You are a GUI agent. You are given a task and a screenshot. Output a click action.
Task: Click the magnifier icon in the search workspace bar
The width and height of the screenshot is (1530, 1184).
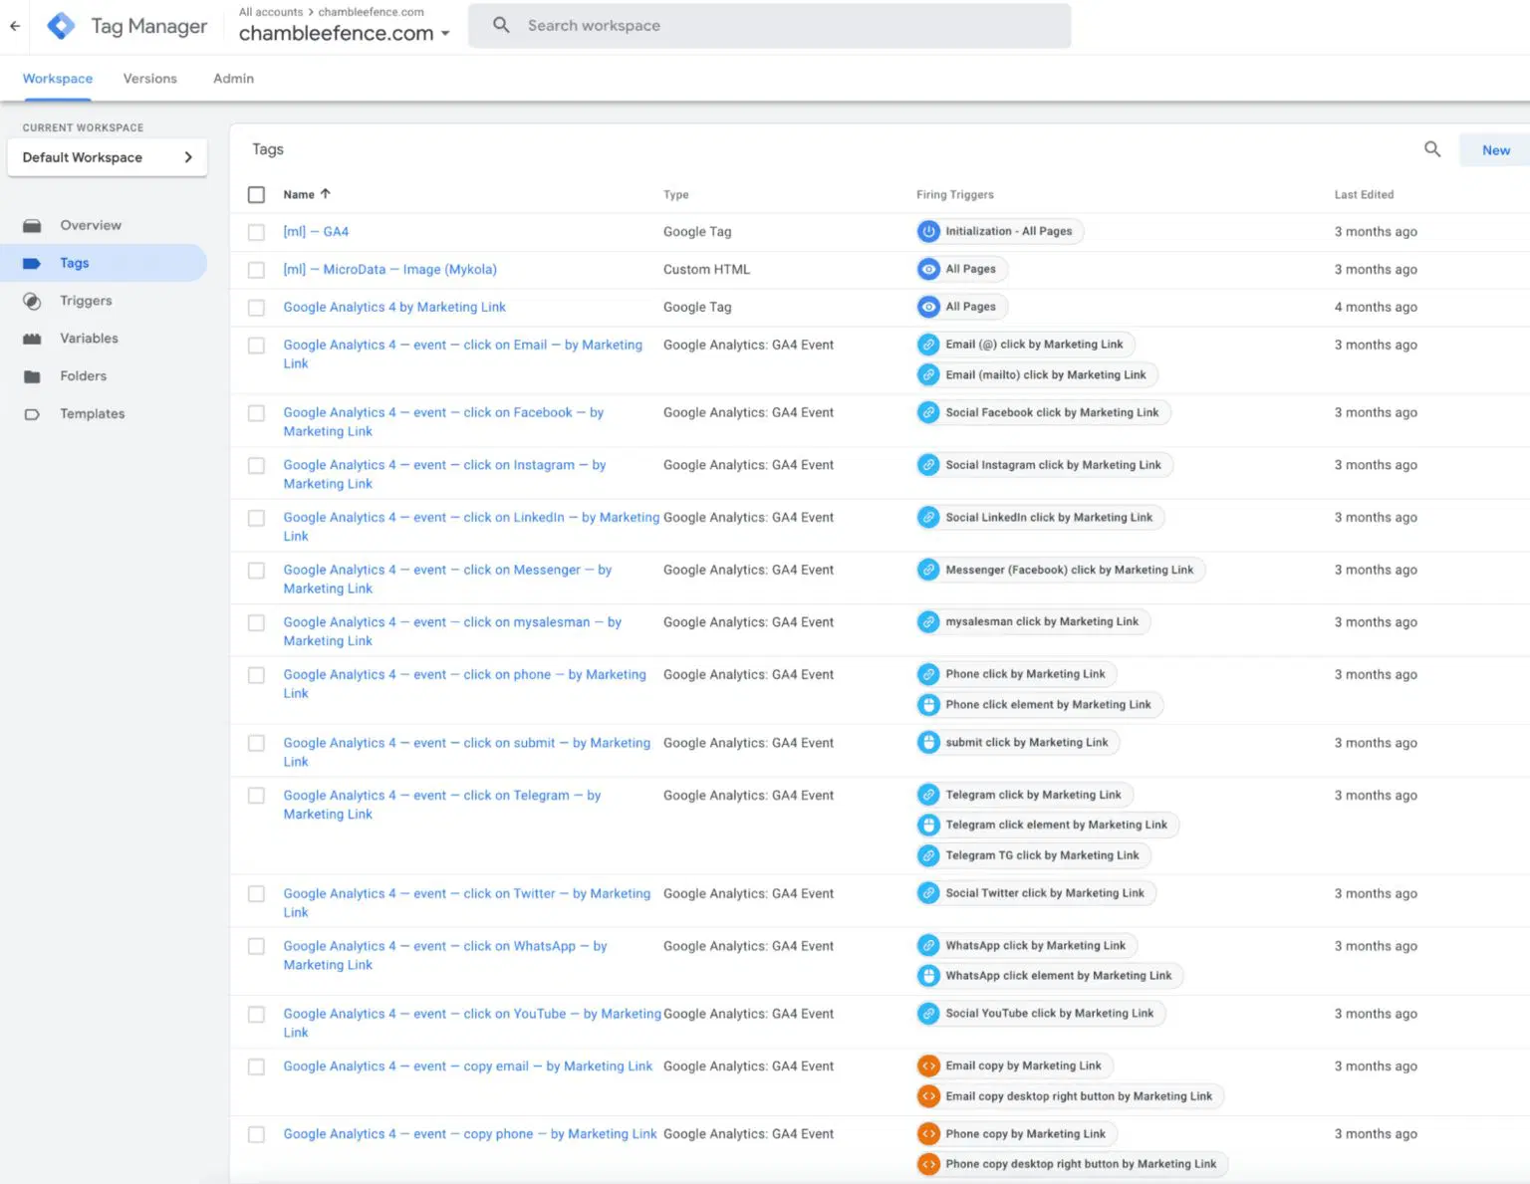point(501,25)
